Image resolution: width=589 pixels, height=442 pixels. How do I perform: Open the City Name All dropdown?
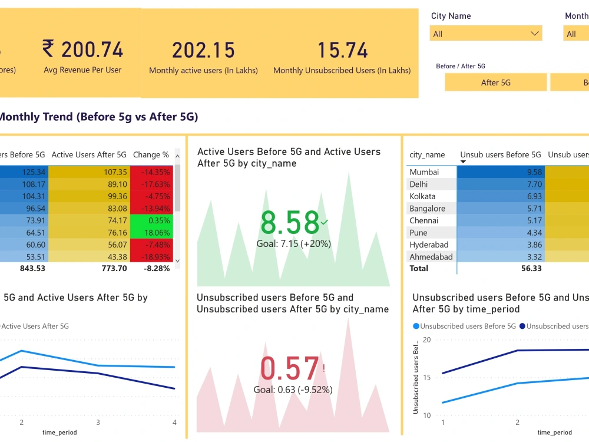point(485,34)
